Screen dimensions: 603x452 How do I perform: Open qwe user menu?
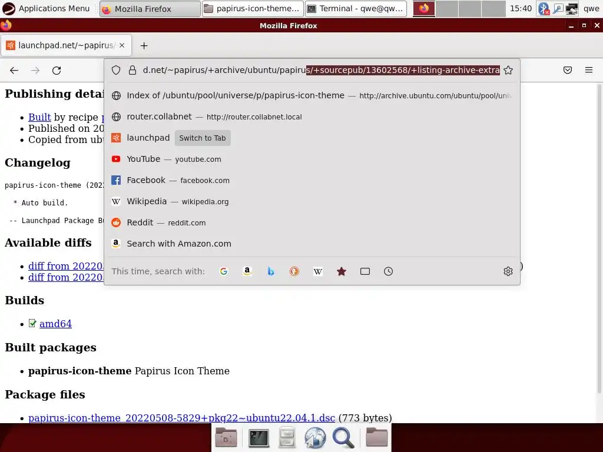click(x=591, y=8)
